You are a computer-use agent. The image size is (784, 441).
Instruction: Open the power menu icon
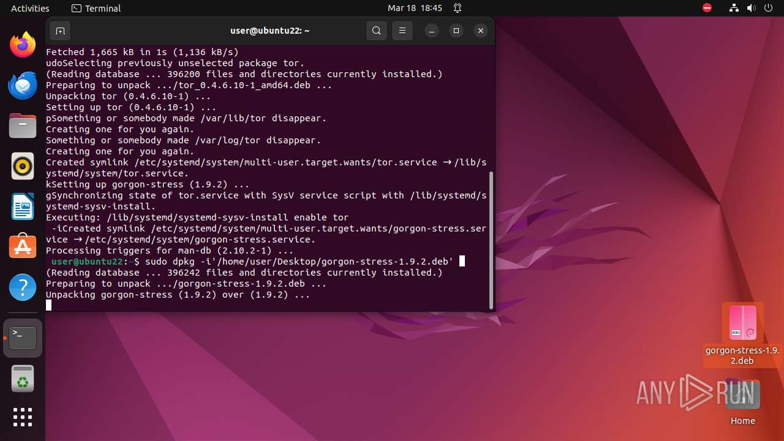click(768, 8)
